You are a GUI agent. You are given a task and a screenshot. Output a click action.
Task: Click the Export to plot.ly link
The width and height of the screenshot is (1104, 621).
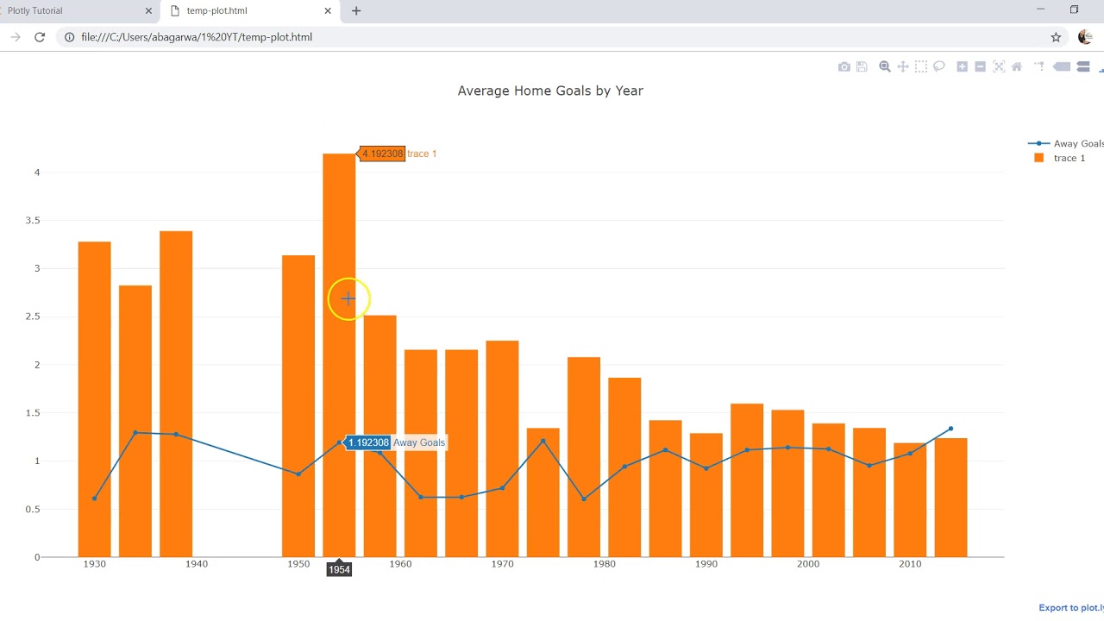click(x=1070, y=608)
